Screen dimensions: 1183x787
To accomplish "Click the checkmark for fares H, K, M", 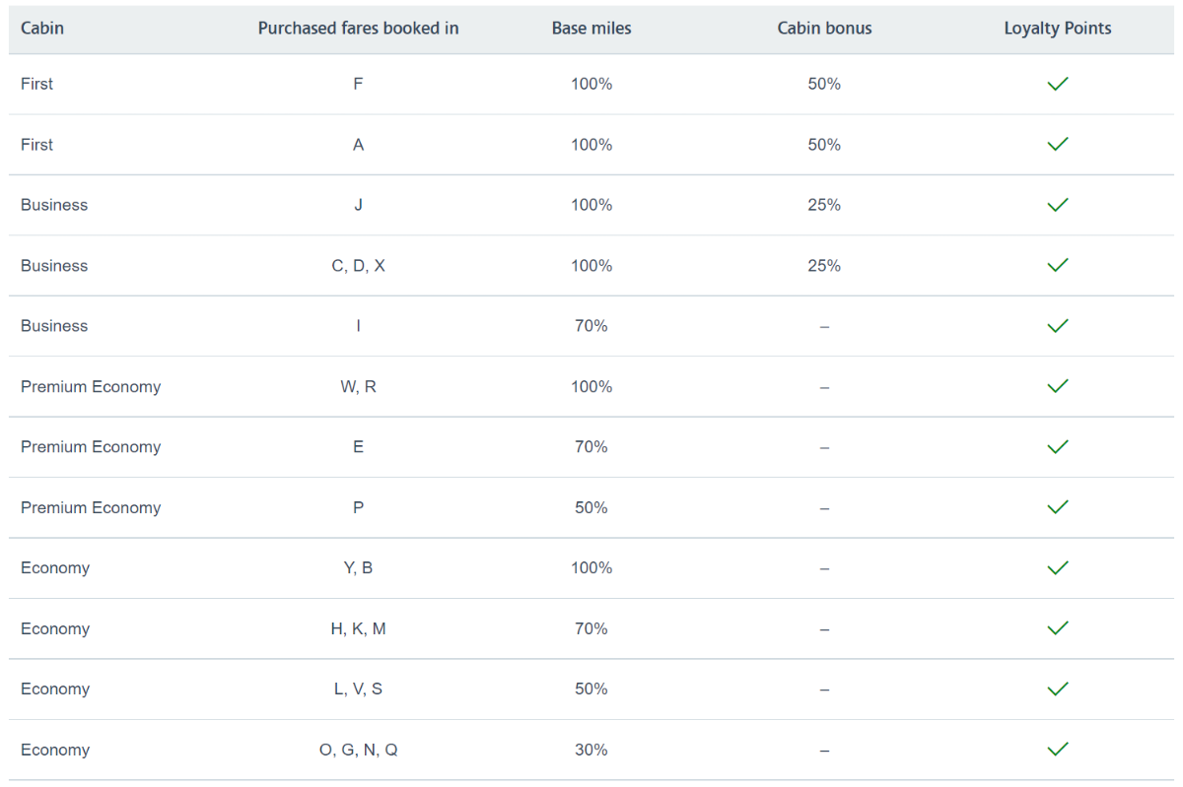I will click(1058, 628).
